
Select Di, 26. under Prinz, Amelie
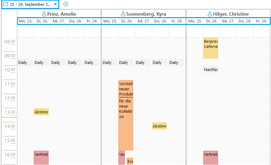[42, 21]
